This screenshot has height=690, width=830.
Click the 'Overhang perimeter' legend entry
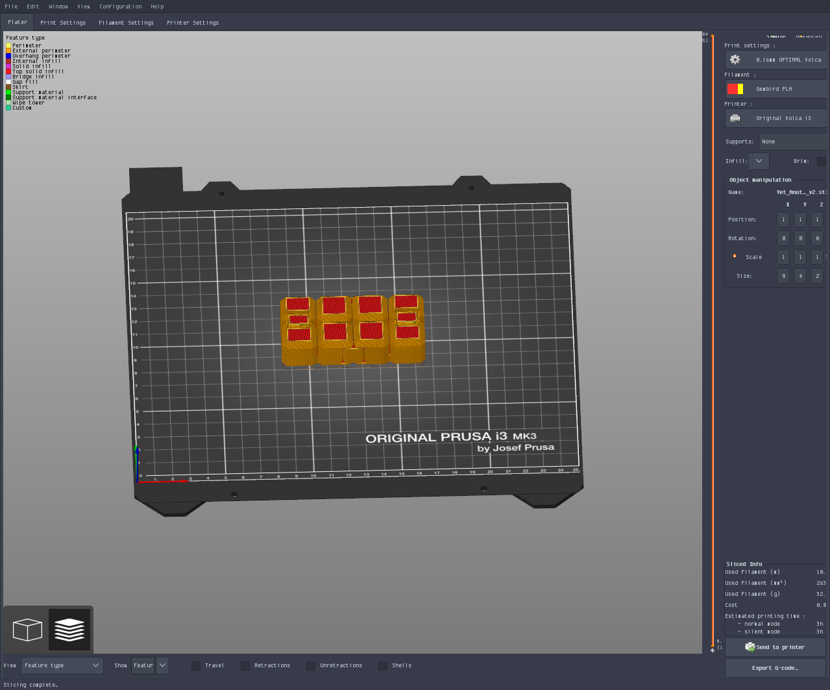tap(38, 56)
